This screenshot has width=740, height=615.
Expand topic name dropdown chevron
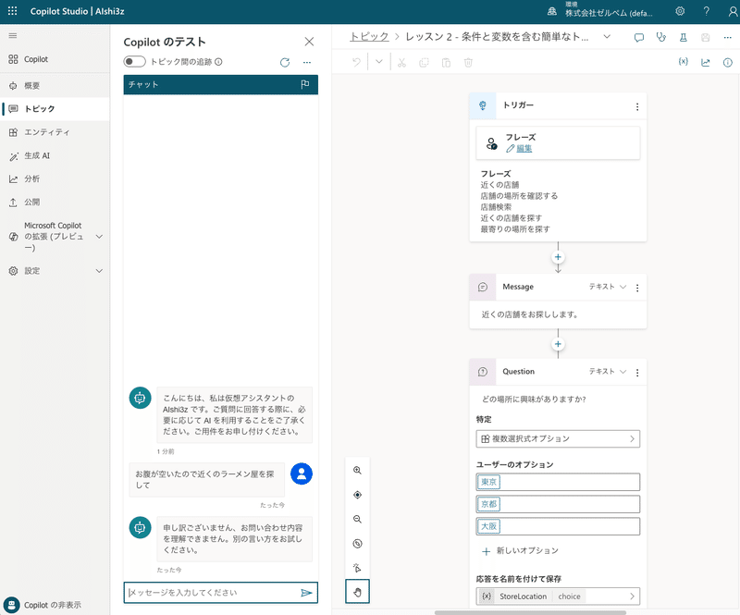[x=607, y=37]
